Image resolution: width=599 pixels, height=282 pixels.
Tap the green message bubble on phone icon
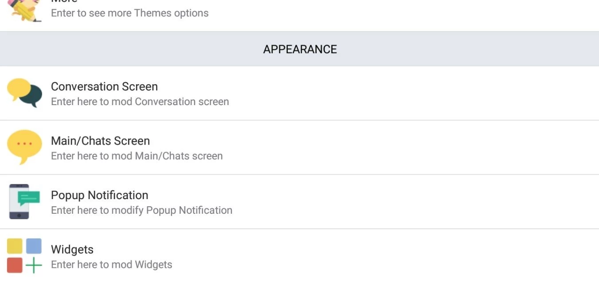pos(29,198)
